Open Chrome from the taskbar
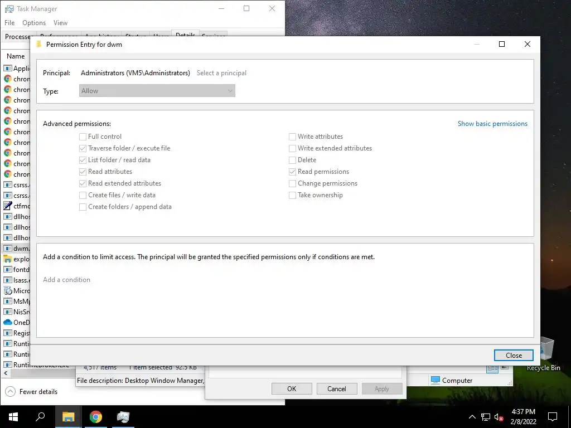This screenshot has height=428, width=571. 96,417
